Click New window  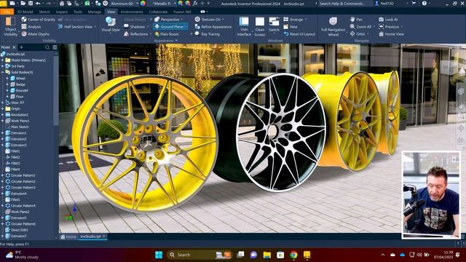[291, 27]
